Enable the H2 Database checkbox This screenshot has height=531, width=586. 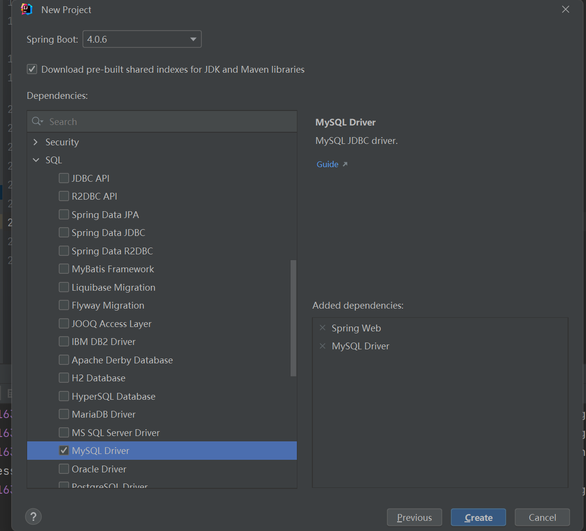click(63, 378)
